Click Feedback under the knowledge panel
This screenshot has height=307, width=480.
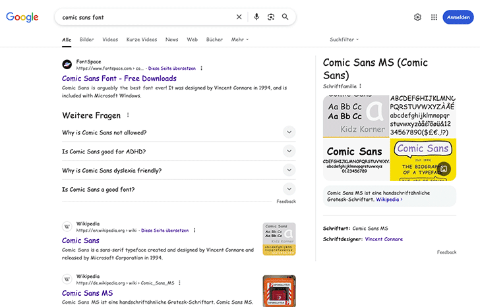click(x=446, y=252)
